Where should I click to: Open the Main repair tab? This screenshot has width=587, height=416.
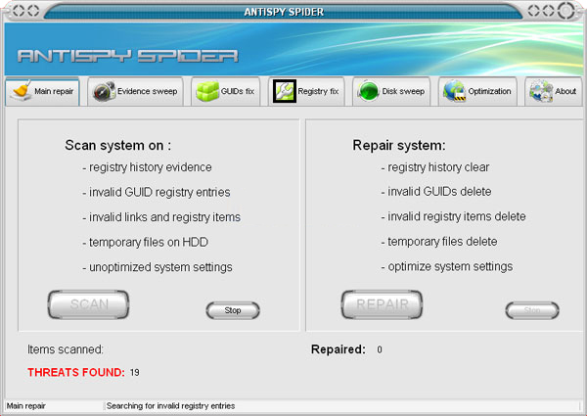42,91
